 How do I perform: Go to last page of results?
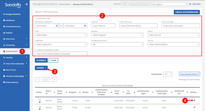coord(54,79)
